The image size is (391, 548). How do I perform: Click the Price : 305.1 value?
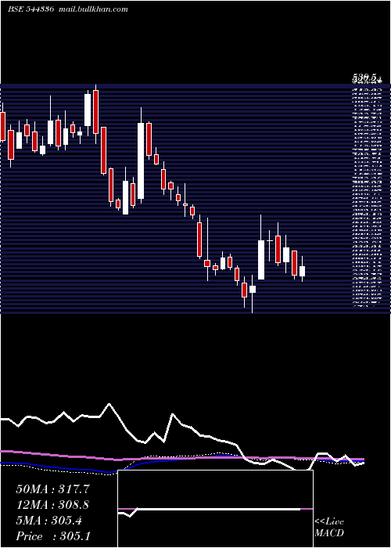point(53,536)
